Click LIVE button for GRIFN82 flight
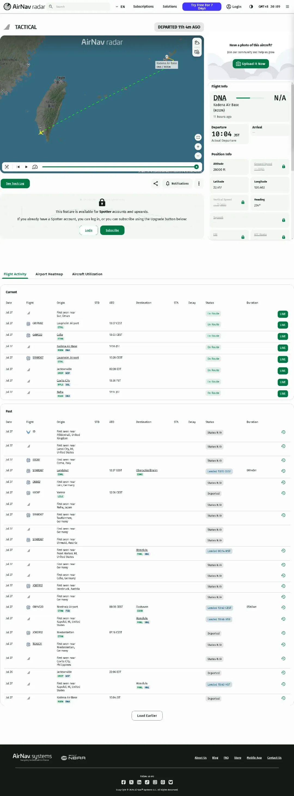Screen dimensions: 294x796 (x=283, y=325)
